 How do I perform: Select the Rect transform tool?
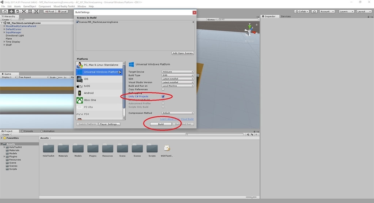tap(30, 11)
